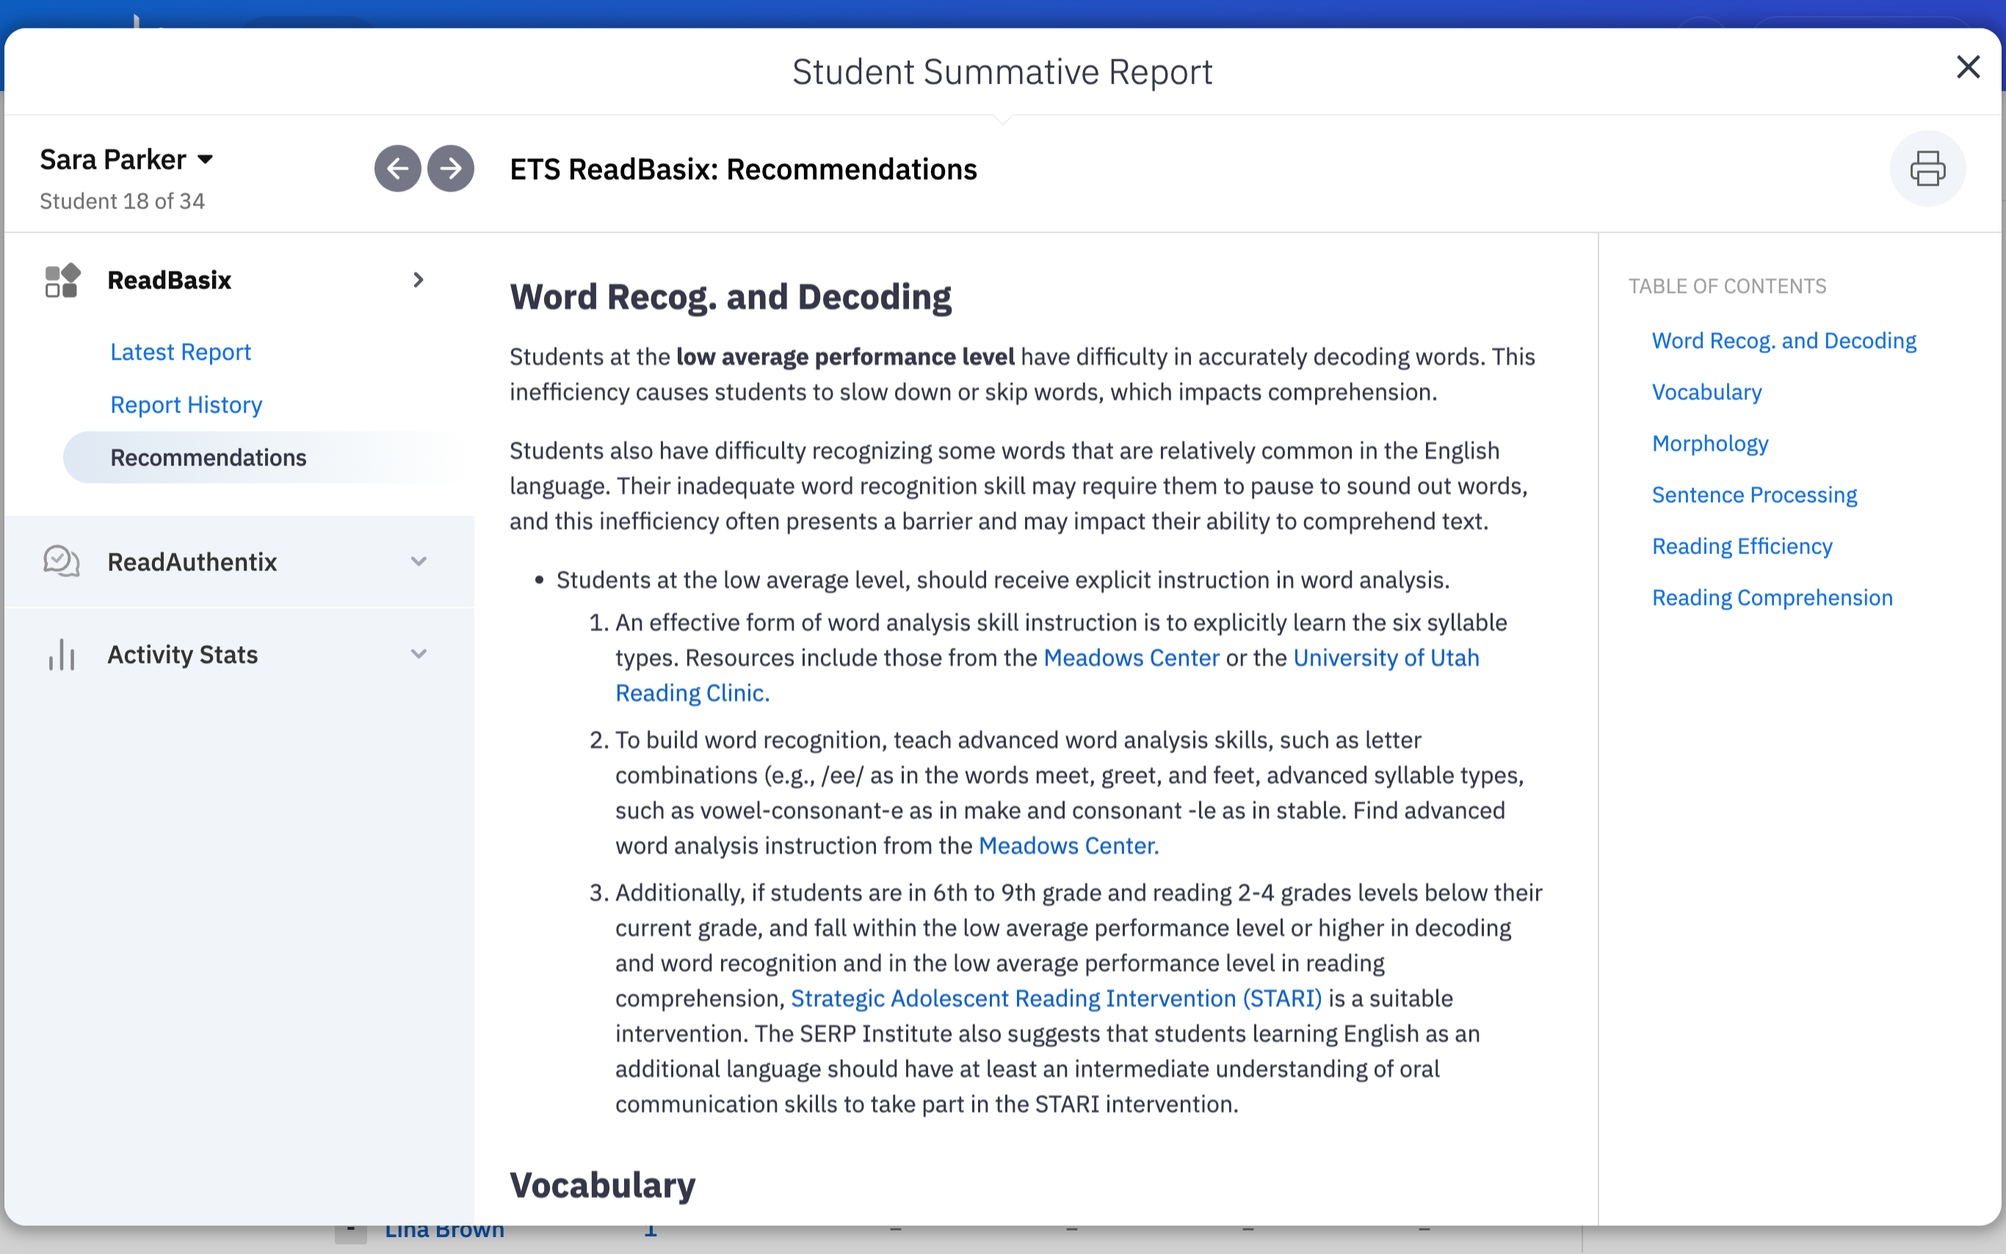Open the Strategic Adolescent Reading Intervention link
This screenshot has width=2006, height=1254.
coord(1056,999)
